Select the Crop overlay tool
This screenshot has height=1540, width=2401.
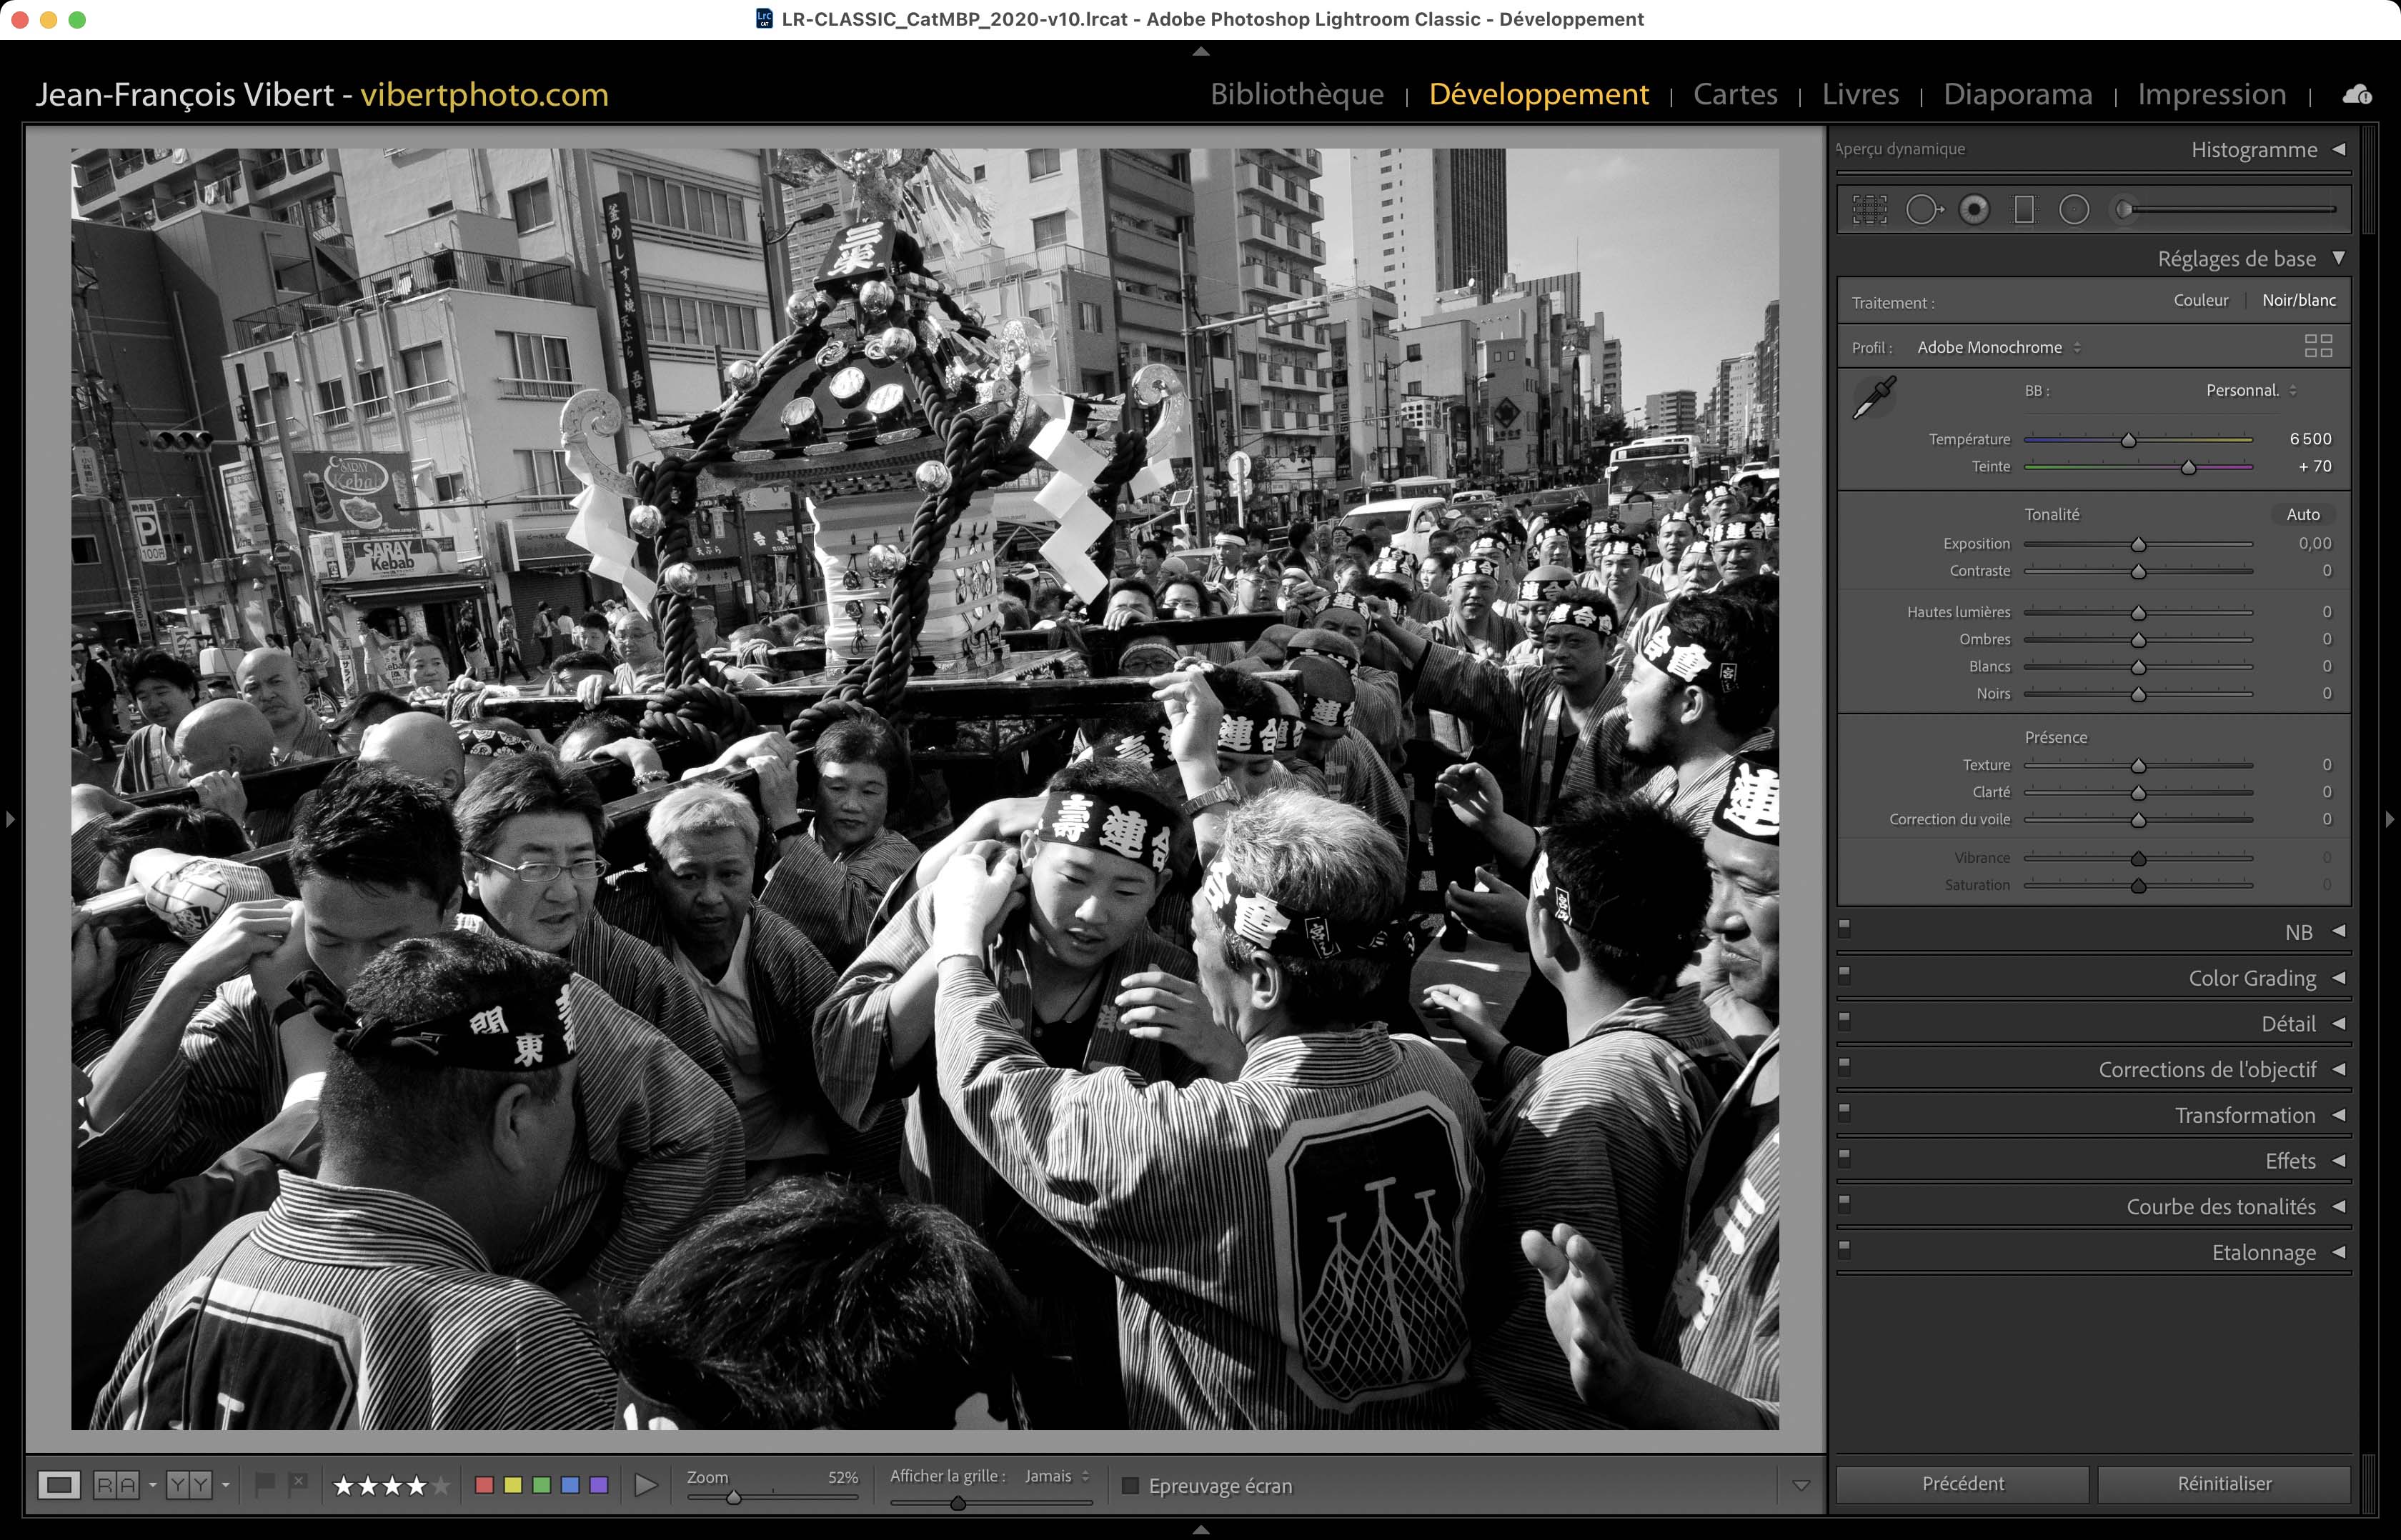pos(1869,209)
